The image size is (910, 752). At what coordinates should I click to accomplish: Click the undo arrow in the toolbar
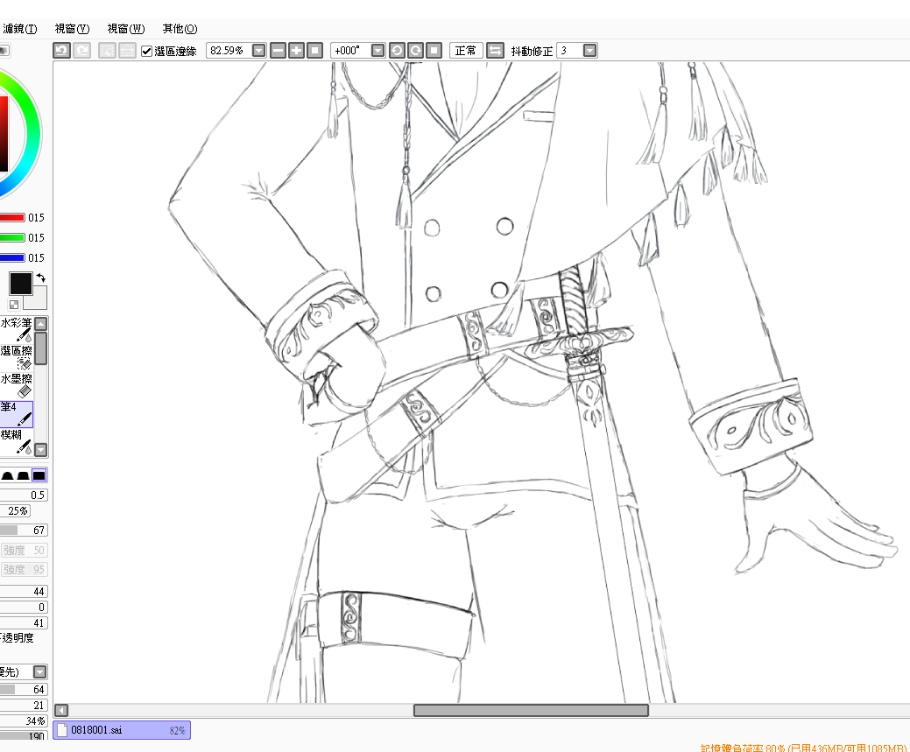pyautogui.click(x=61, y=51)
